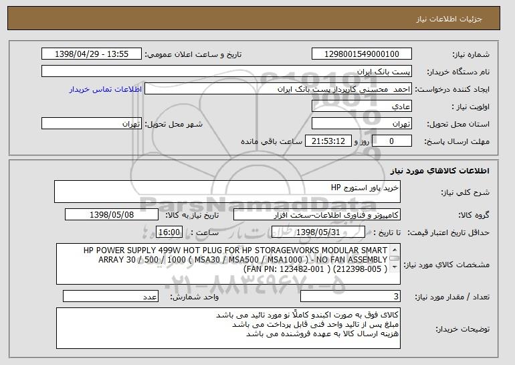The height and width of the screenshot is (365, 515).
Task: Click the label گروه کالا
Action: (x=474, y=216)
